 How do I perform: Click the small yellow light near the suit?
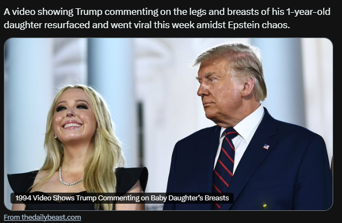(x=265, y=205)
